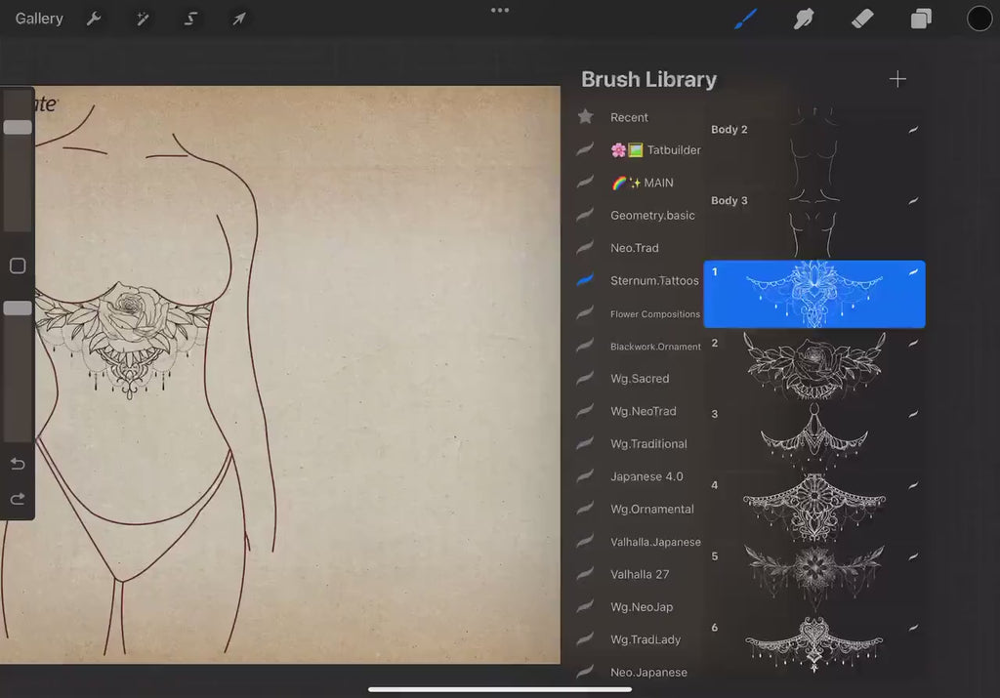Choose the Body 3 brush
The width and height of the screenshot is (1000, 698).
[814, 224]
